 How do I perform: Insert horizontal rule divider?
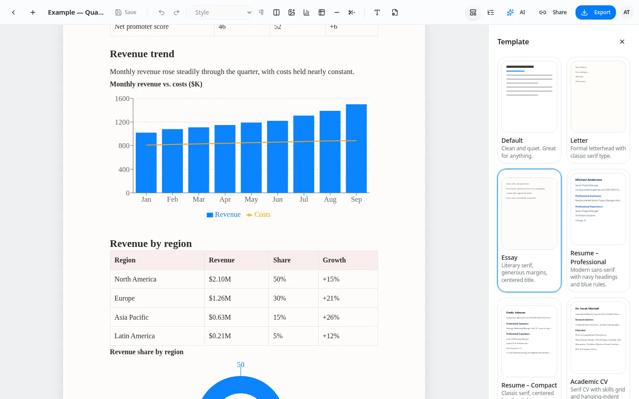337,12
